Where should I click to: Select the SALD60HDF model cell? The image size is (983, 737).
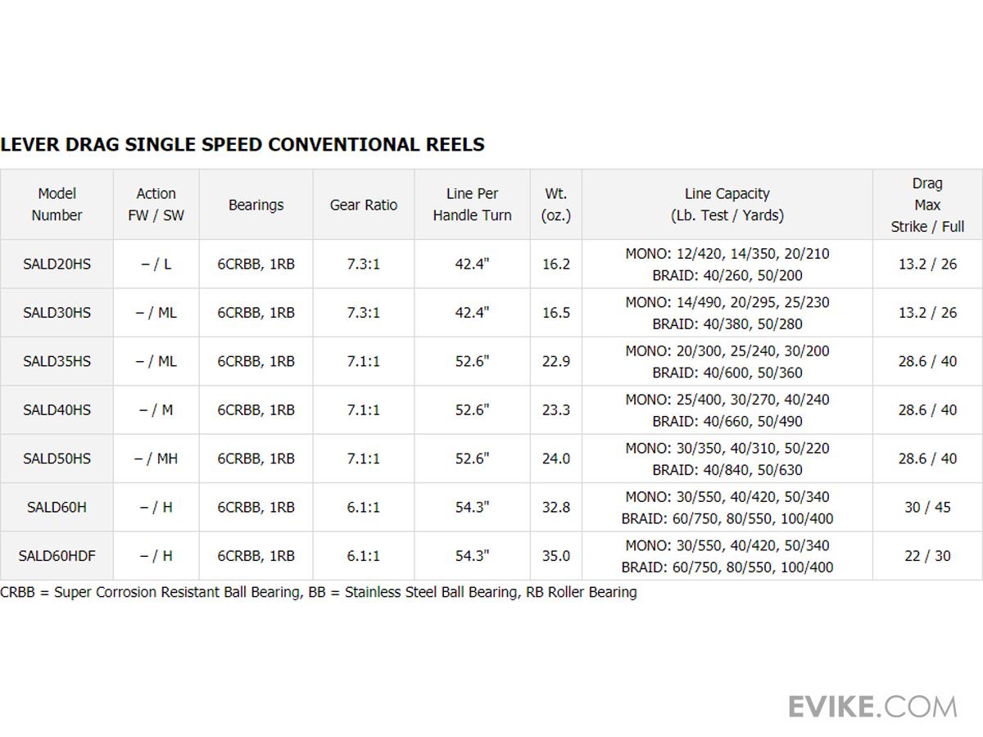click(57, 556)
